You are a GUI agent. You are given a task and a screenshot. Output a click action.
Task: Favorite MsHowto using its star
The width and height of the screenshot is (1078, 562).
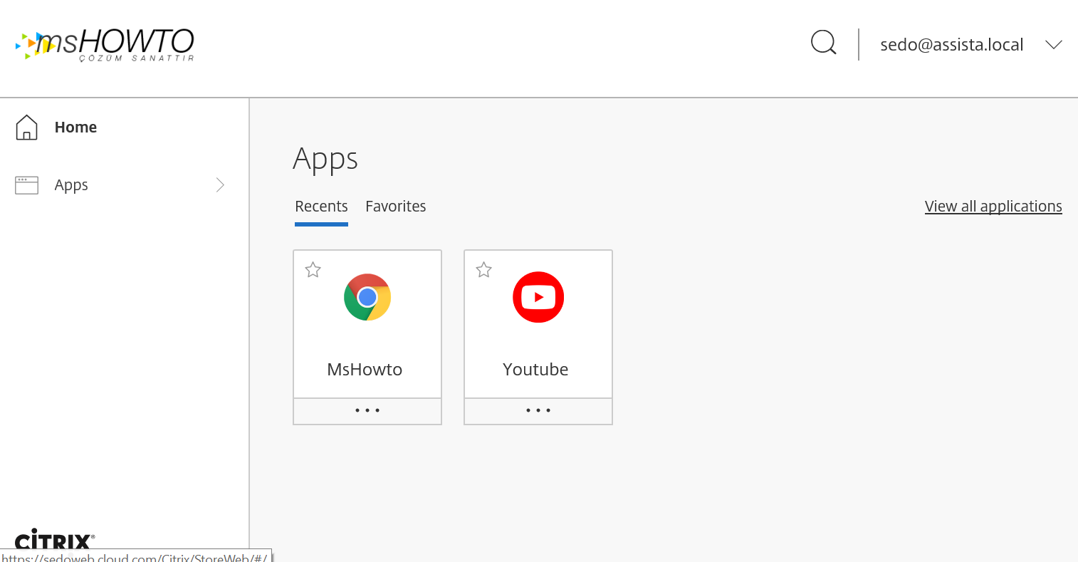[x=313, y=270]
